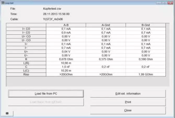Click the time value 28.11.2013 15:56:00
Viewport: 175px width, 118px height.
click(x=56, y=14)
